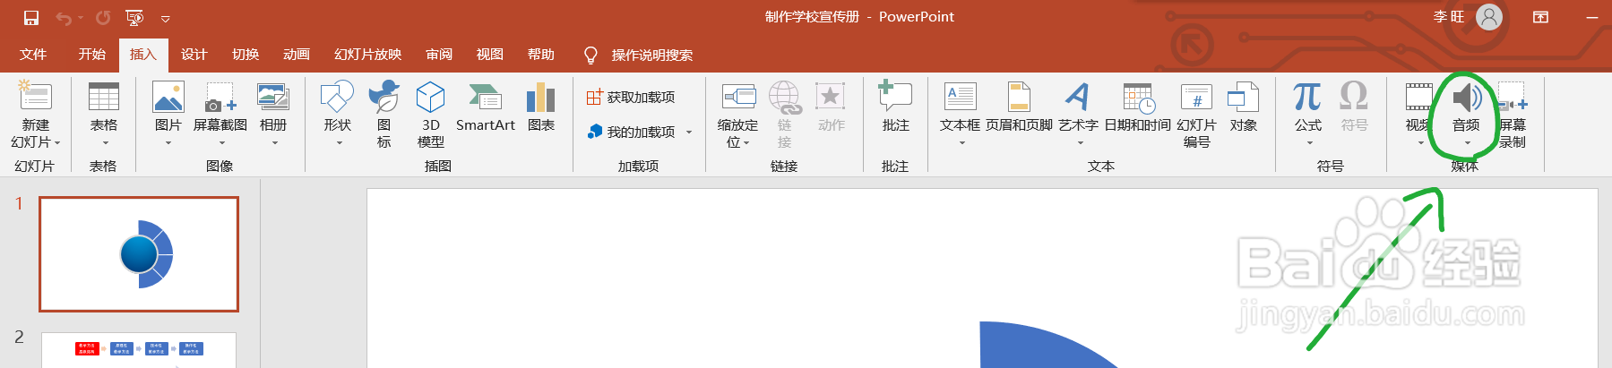Insert 日期和时间
The width and height of the screenshot is (1612, 368).
click(1137, 107)
